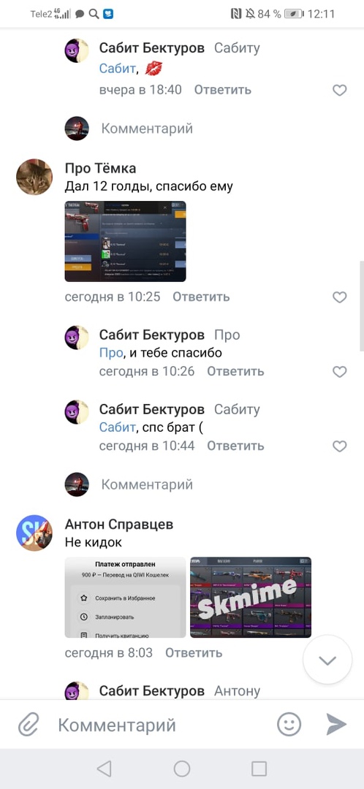Tap the paperclip attachment icon

(x=29, y=725)
